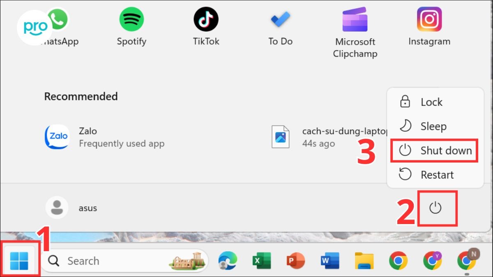Open the To Do app

(280, 27)
